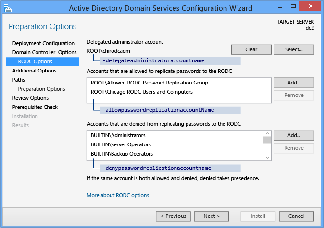Select BUILTIN\Administrators in denied list
The image size is (324, 228).
point(118,135)
